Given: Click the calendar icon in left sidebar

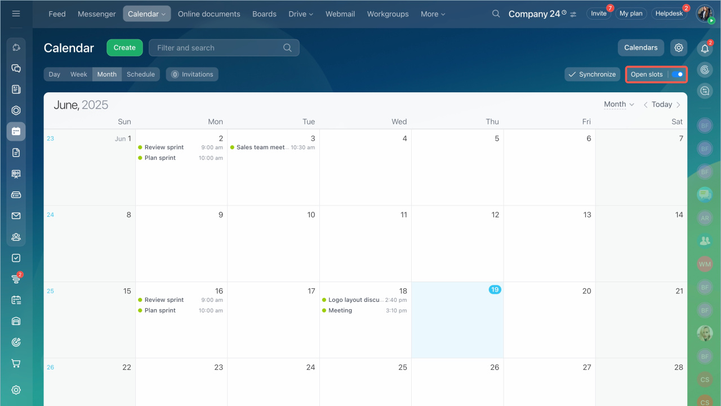Looking at the screenshot, I should 16,131.
